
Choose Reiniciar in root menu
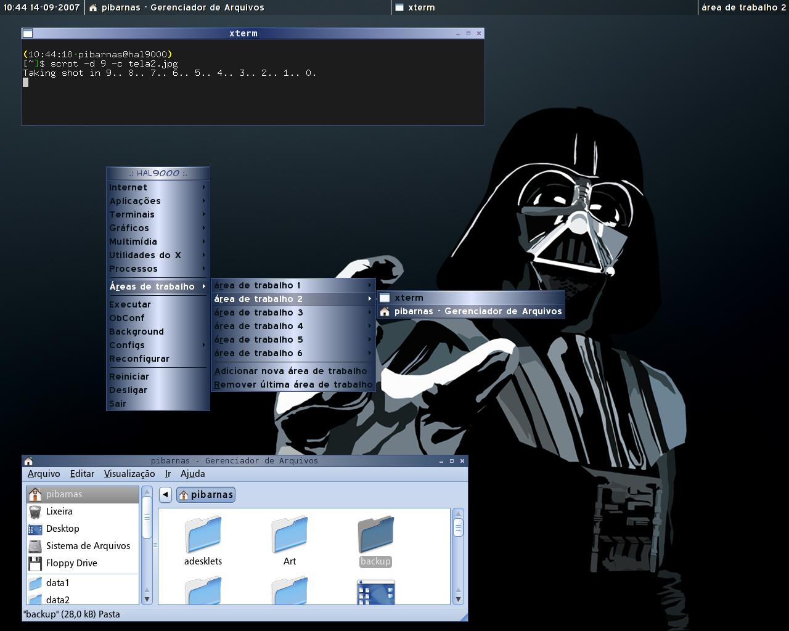[158, 377]
